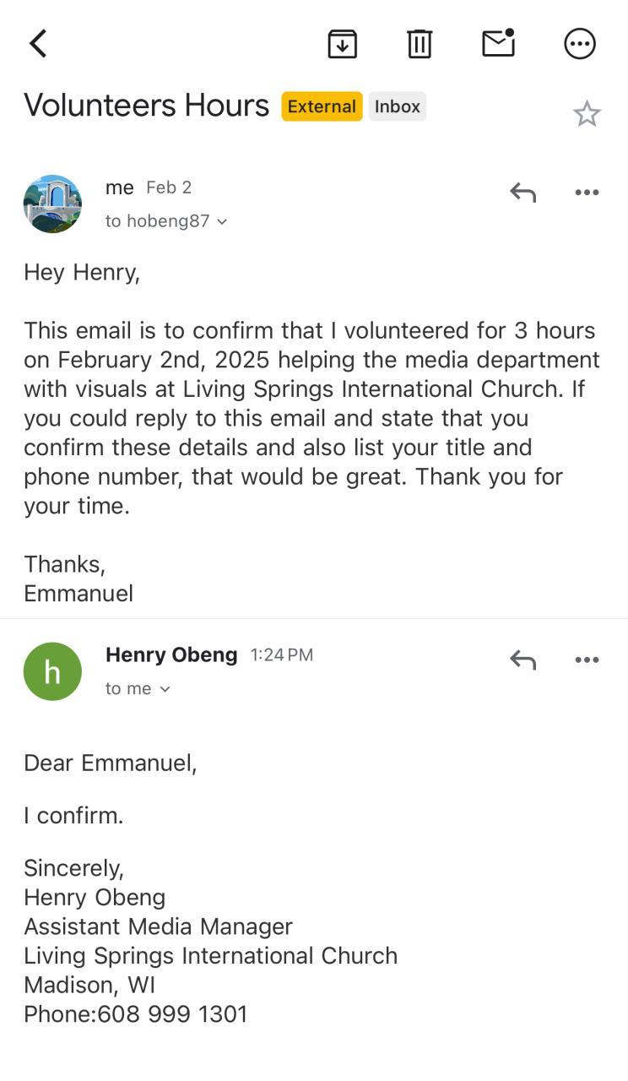Open my profile avatar picture
This screenshot has width=628, height=1081.
coord(52,204)
